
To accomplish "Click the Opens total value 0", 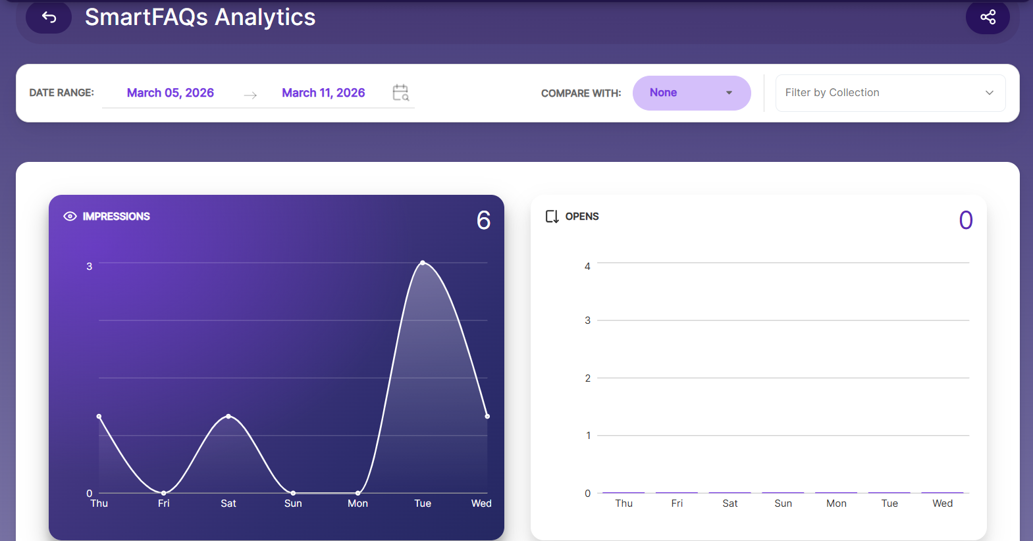I will 966,220.
